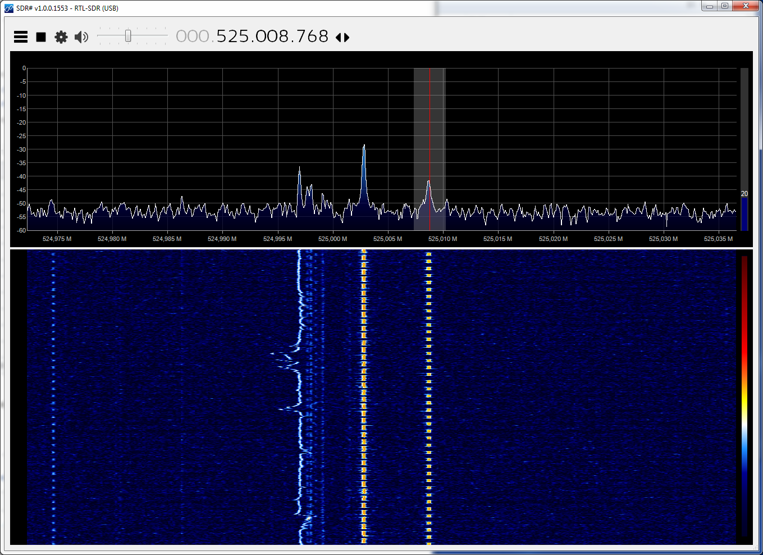Click the 525,000 M axis label

coord(332,239)
